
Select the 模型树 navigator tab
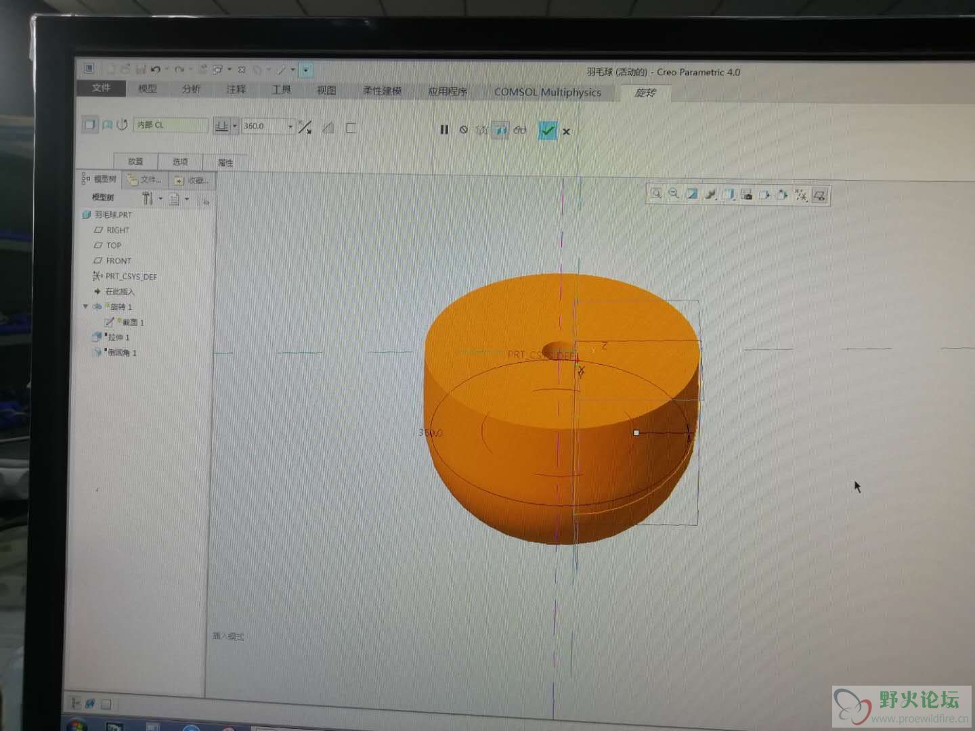click(x=100, y=179)
